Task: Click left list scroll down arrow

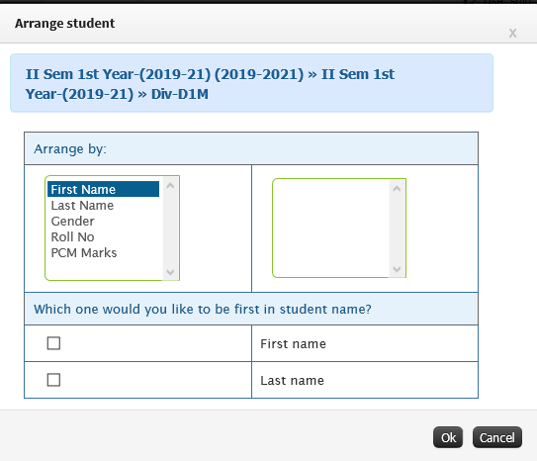Action: coord(170,272)
